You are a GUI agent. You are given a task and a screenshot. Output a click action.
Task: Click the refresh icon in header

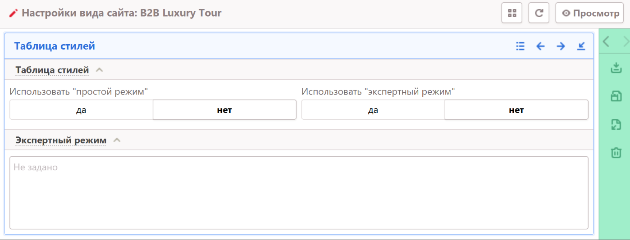(x=539, y=13)
